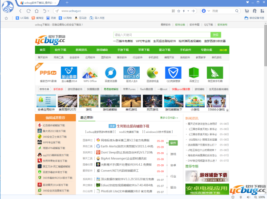Open Dont Sleep software entry

pyautogui.click(x=127, y=152)
